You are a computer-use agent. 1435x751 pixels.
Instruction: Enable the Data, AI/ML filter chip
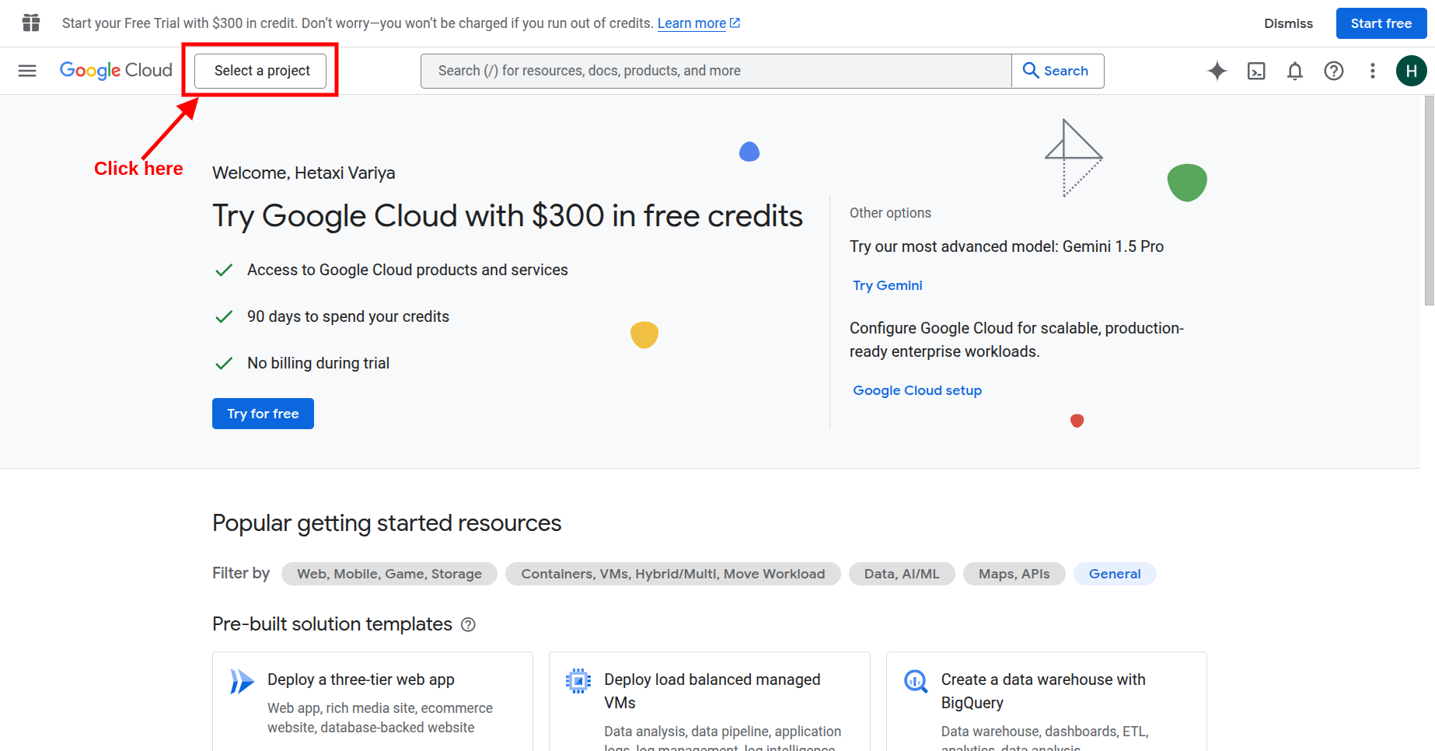click(901, 574)
